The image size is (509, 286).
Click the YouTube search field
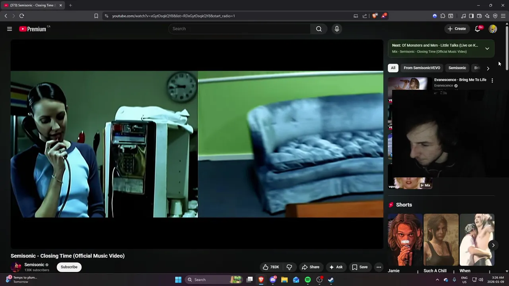239,29
